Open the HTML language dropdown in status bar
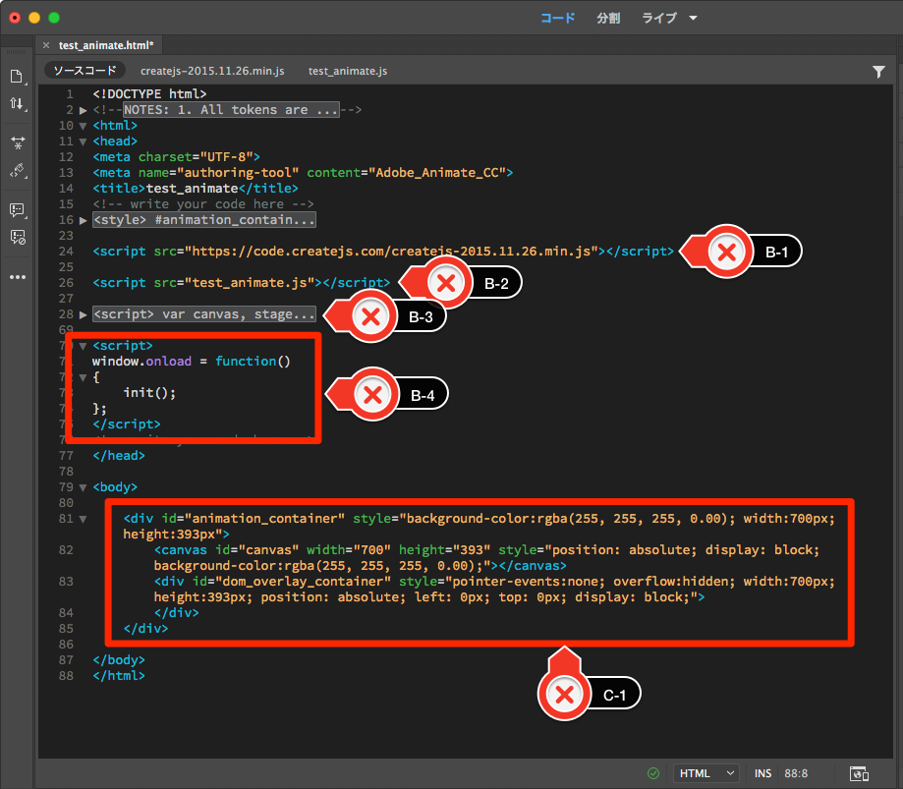The height and width of the screenshot is (789, 903). click(x=705, y=773)
